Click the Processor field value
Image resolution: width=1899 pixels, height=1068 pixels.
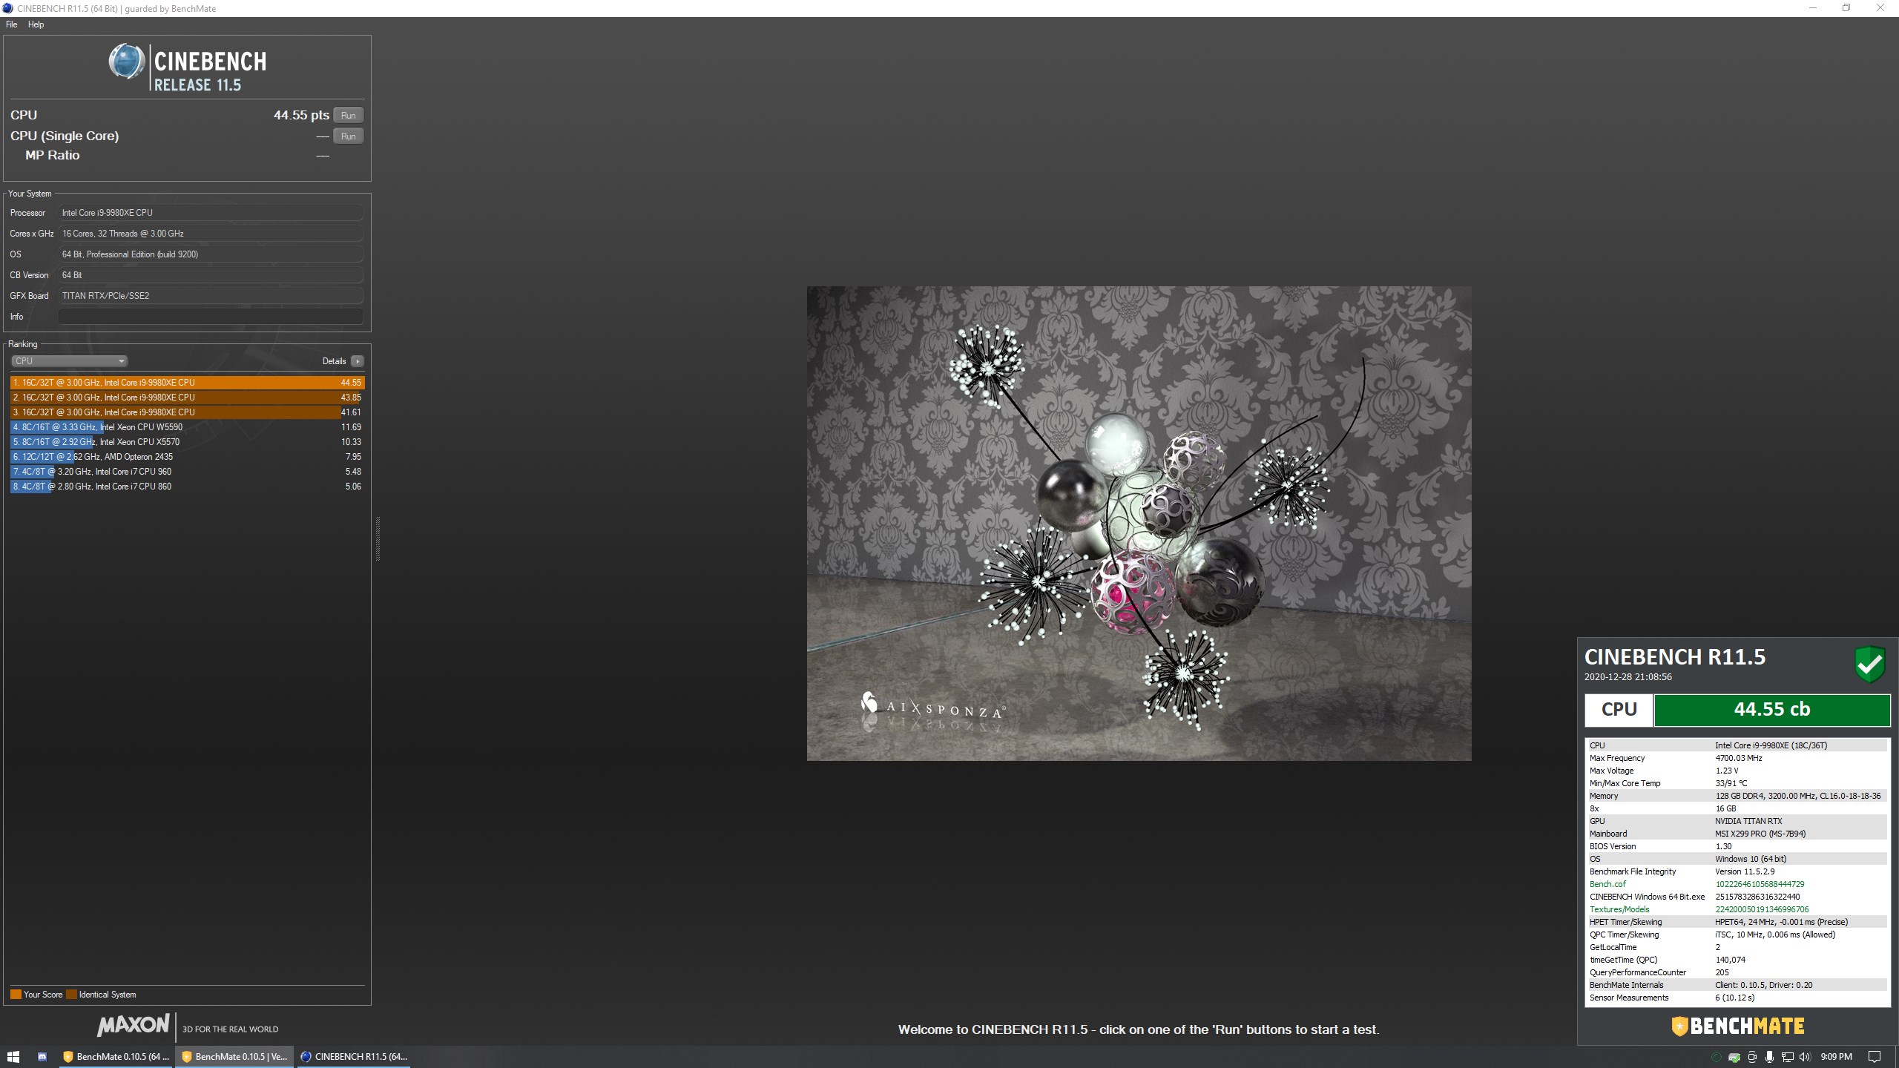(211, 213)
